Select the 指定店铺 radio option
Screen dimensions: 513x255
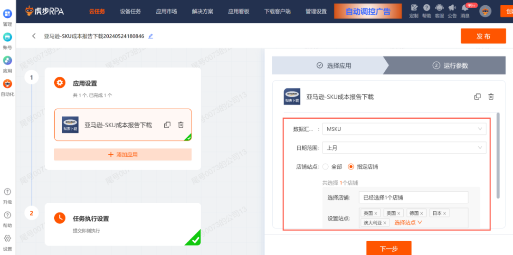coord(351,167)
